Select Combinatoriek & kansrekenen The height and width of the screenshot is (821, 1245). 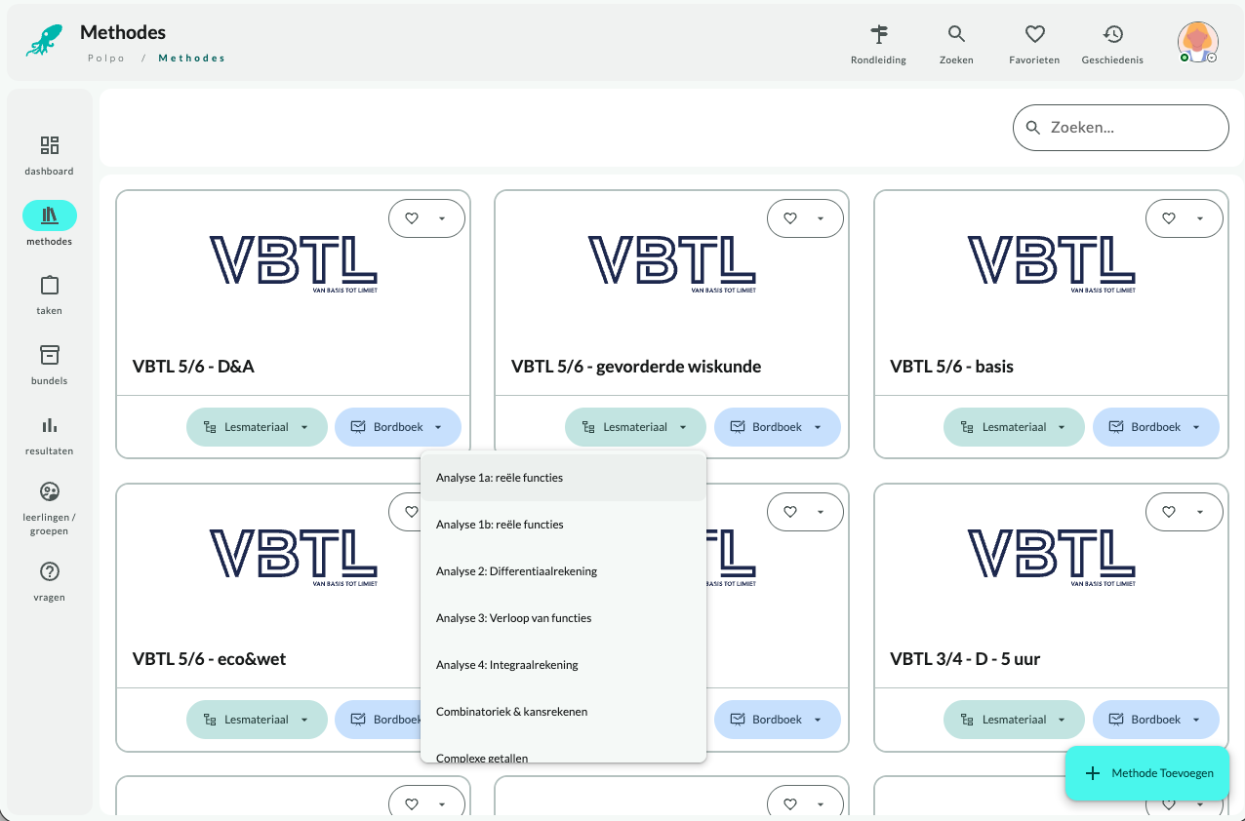click(563, 712)
